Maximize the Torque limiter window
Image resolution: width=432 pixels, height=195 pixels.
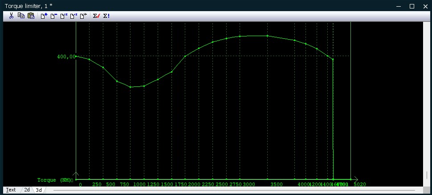pyautogui.click(x=412, y=6)
